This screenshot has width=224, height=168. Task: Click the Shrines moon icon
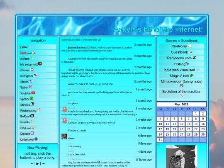click(x=32, y=104)
